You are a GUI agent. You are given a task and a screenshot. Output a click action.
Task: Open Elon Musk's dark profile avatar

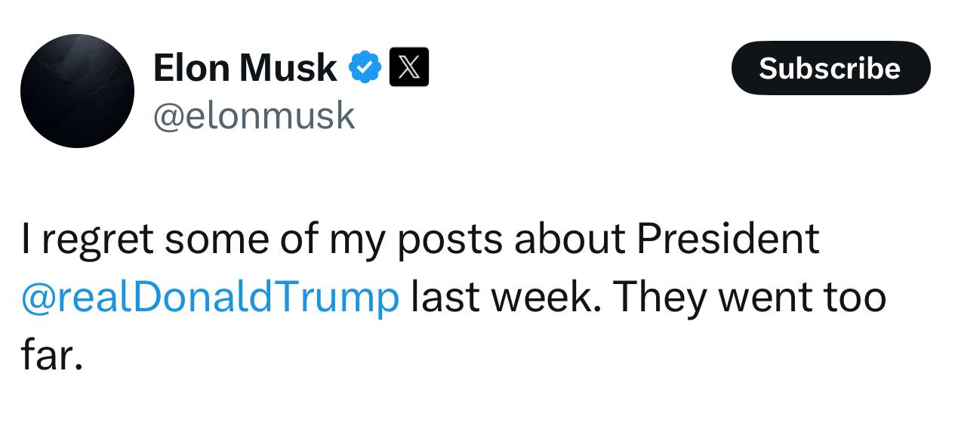click(x=77, y=91)
